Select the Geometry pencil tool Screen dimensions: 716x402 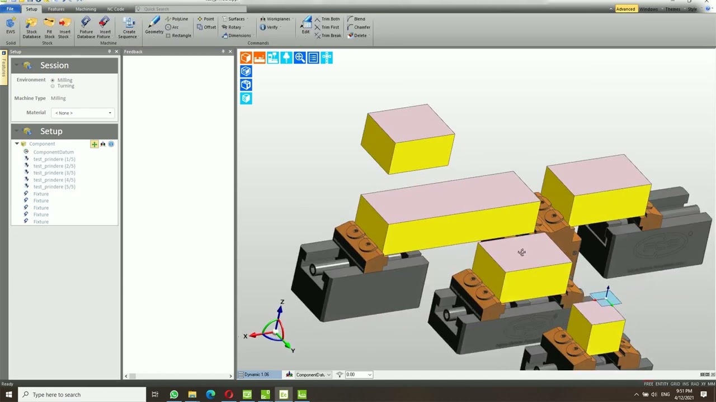pyautogui.click(x=154, y=26)
